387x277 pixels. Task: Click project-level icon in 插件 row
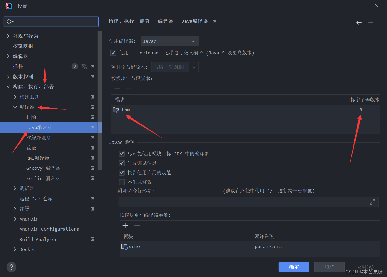point(92,66)
